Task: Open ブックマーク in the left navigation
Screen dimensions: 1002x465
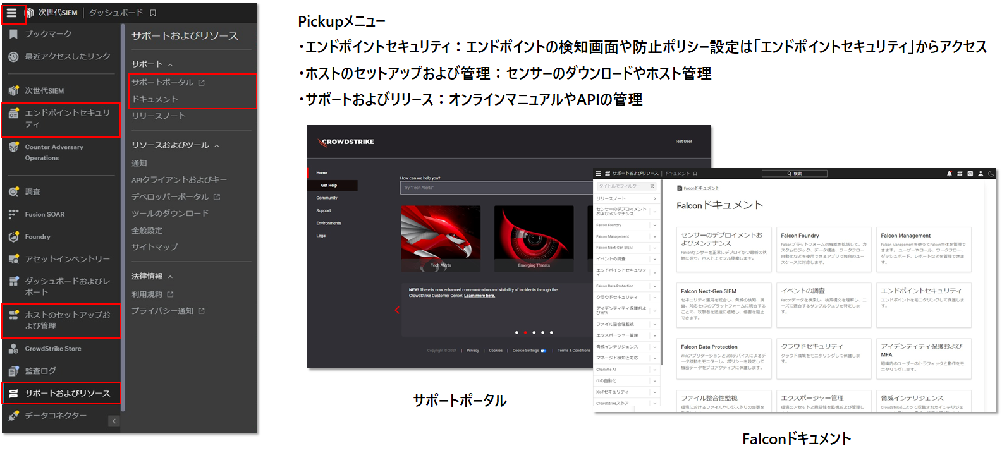Action: [48, 34]
